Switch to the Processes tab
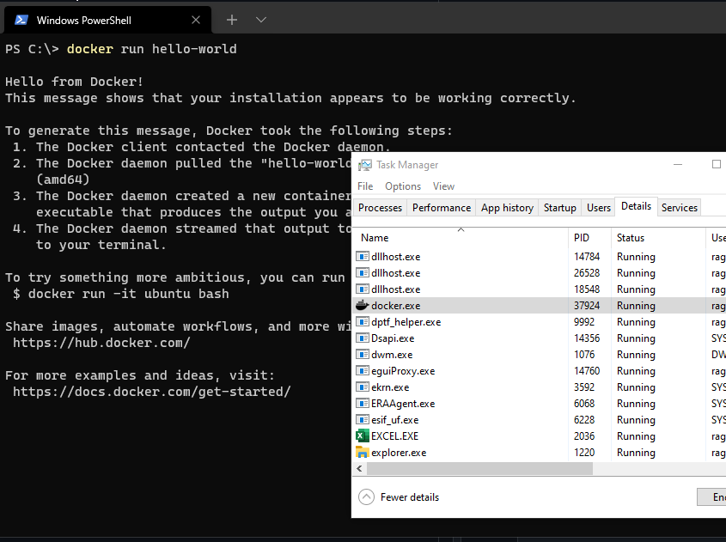Image resolution: width=726 pixels, height=542 pixels. coord(380,208)
